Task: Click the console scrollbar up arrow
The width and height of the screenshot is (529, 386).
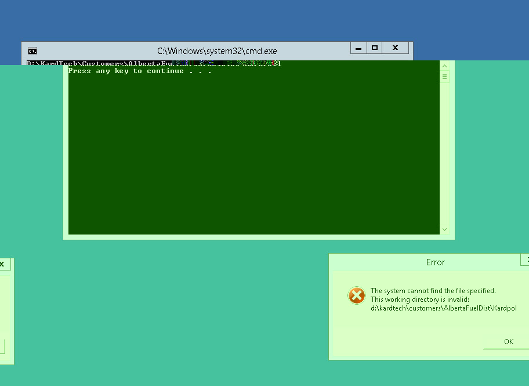Action: click(x=445, y=66)
